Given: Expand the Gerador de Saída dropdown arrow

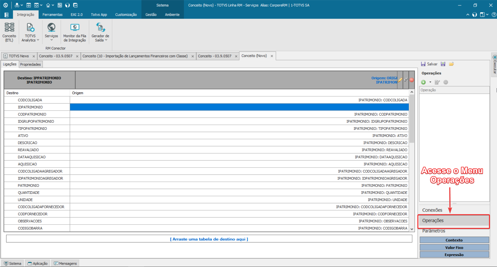Looking at the screenshot, I should click(106, 40).
